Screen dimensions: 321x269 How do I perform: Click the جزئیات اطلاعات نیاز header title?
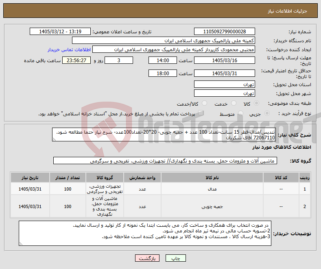click(x=287, y=11)
